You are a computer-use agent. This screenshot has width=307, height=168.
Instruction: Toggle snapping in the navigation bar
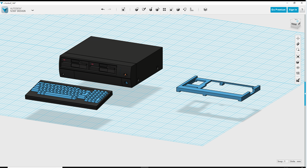(298, 80)
